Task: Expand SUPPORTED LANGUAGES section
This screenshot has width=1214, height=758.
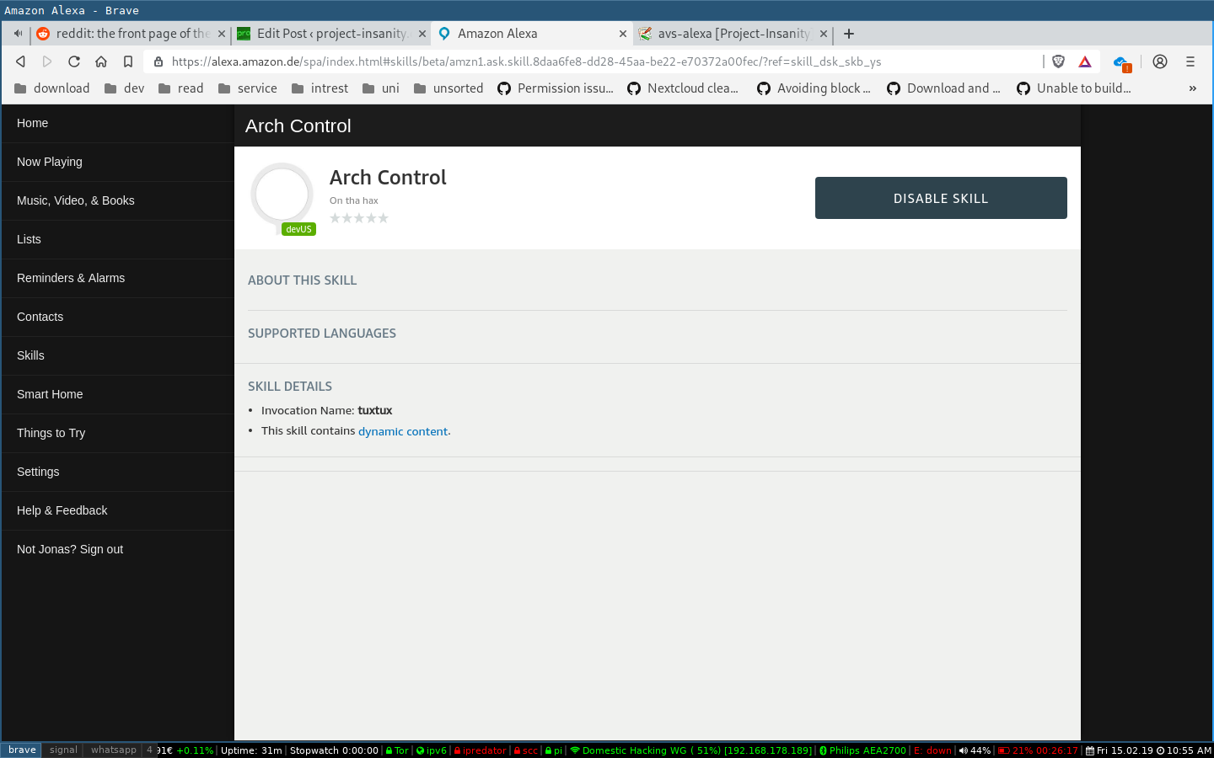Action: (x=322, y=334)
